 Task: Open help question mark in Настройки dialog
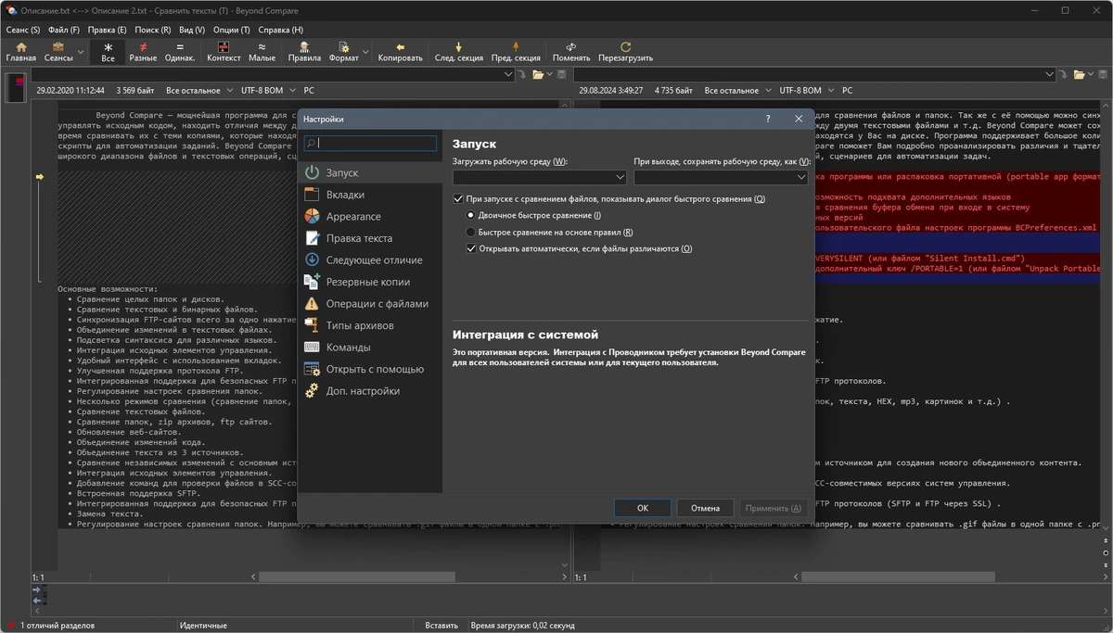pyautogui.click(x=768, y=119)
